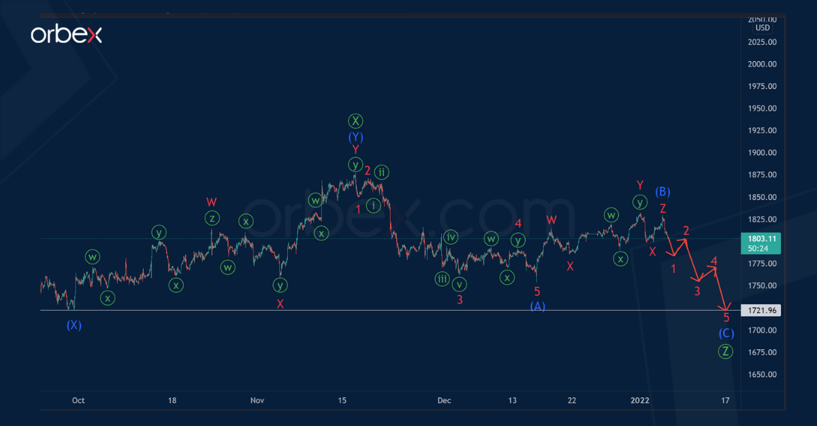Select the USD currency label on price axis
817x426 pixels.
tap(763, 28)
